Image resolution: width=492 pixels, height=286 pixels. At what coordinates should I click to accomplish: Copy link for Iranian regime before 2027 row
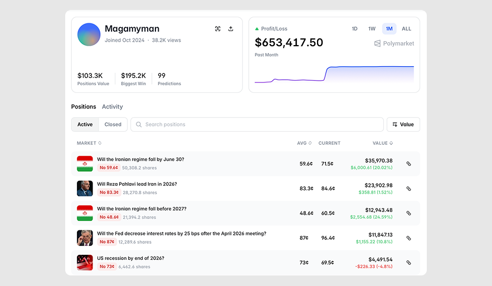[408, 213]
